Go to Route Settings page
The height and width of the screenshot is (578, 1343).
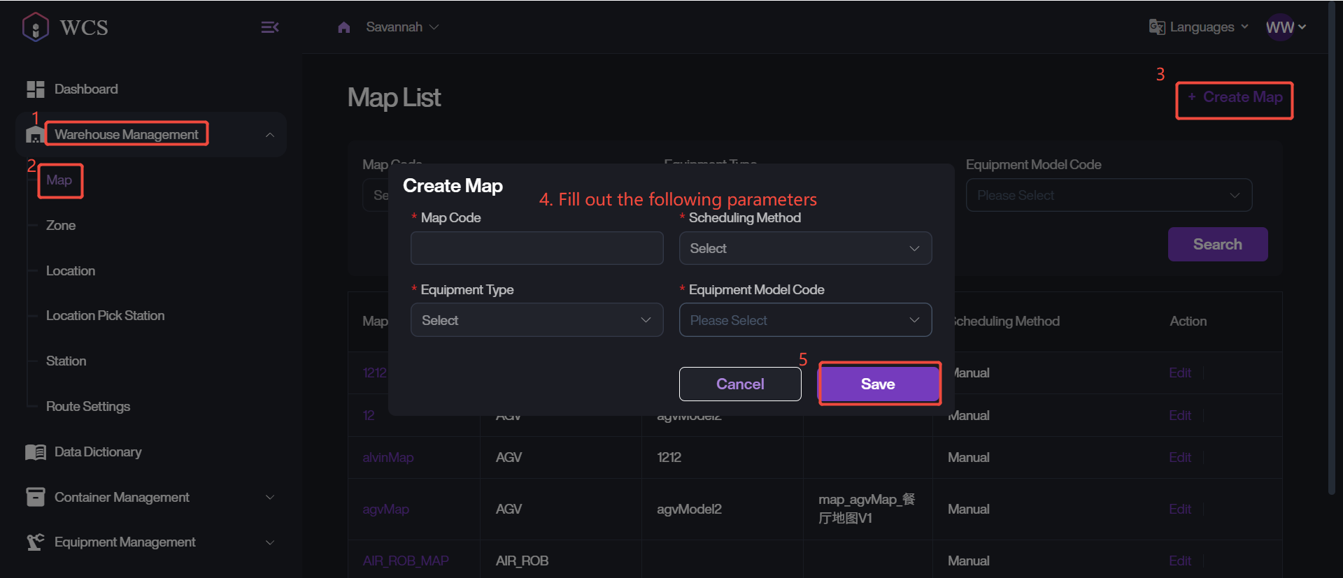point(88,407)
